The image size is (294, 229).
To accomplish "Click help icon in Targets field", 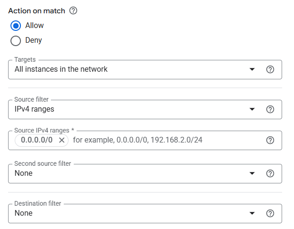I will pos(270,69).
